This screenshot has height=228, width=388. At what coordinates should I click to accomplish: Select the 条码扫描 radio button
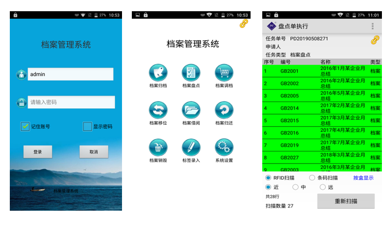[x=312, y=178]
